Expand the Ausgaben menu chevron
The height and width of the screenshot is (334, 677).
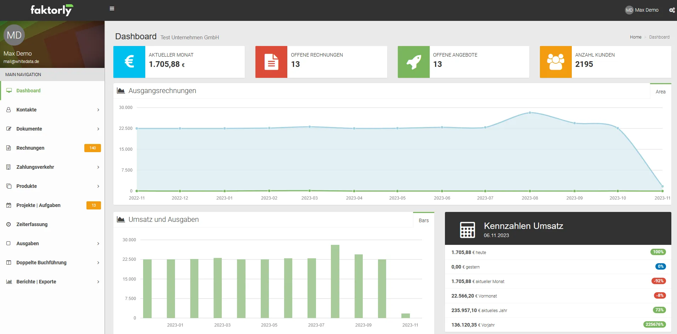[98, 244]
